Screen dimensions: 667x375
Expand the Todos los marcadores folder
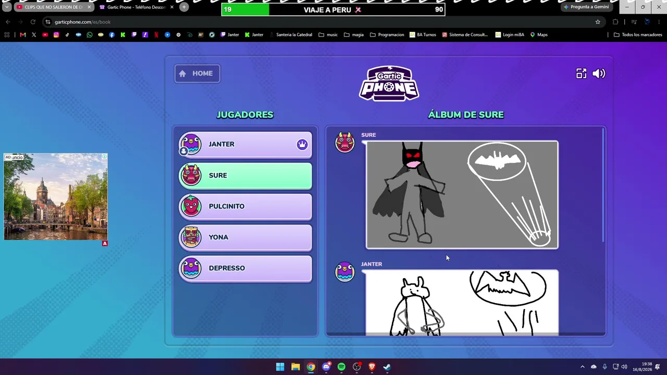pos(638,35)
